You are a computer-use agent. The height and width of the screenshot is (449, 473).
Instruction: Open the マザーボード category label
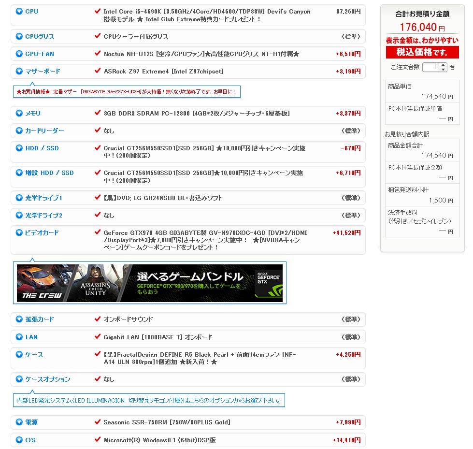(x=43, y=72)
